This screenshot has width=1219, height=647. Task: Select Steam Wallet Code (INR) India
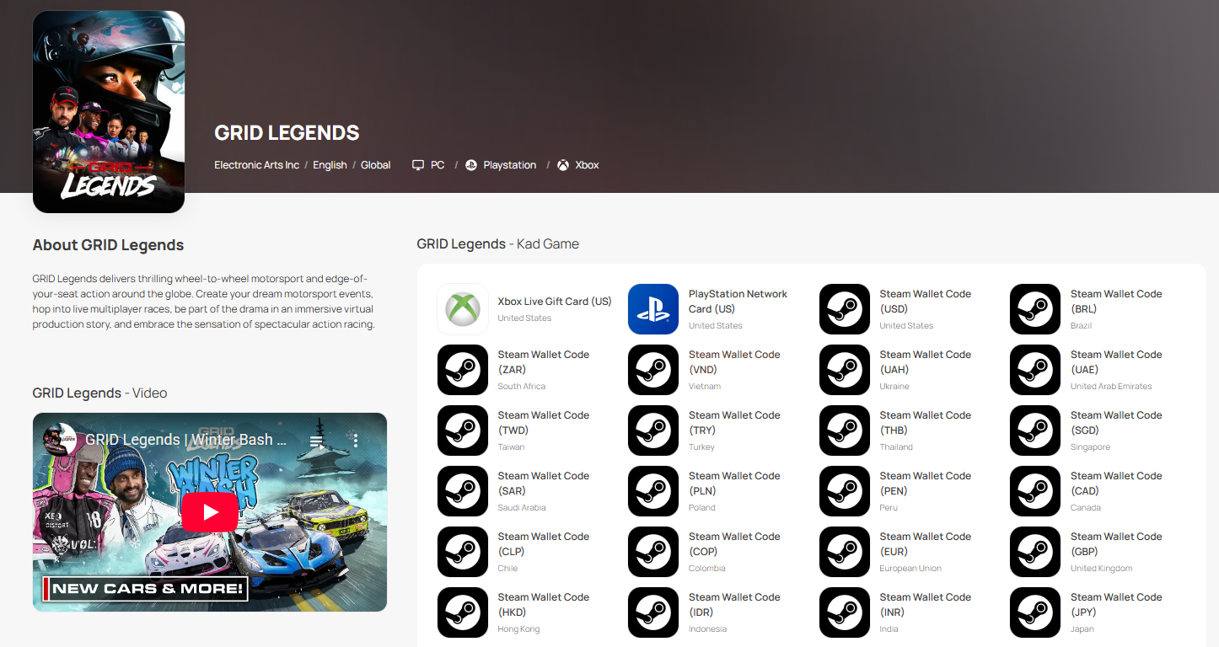click(925, 604)
